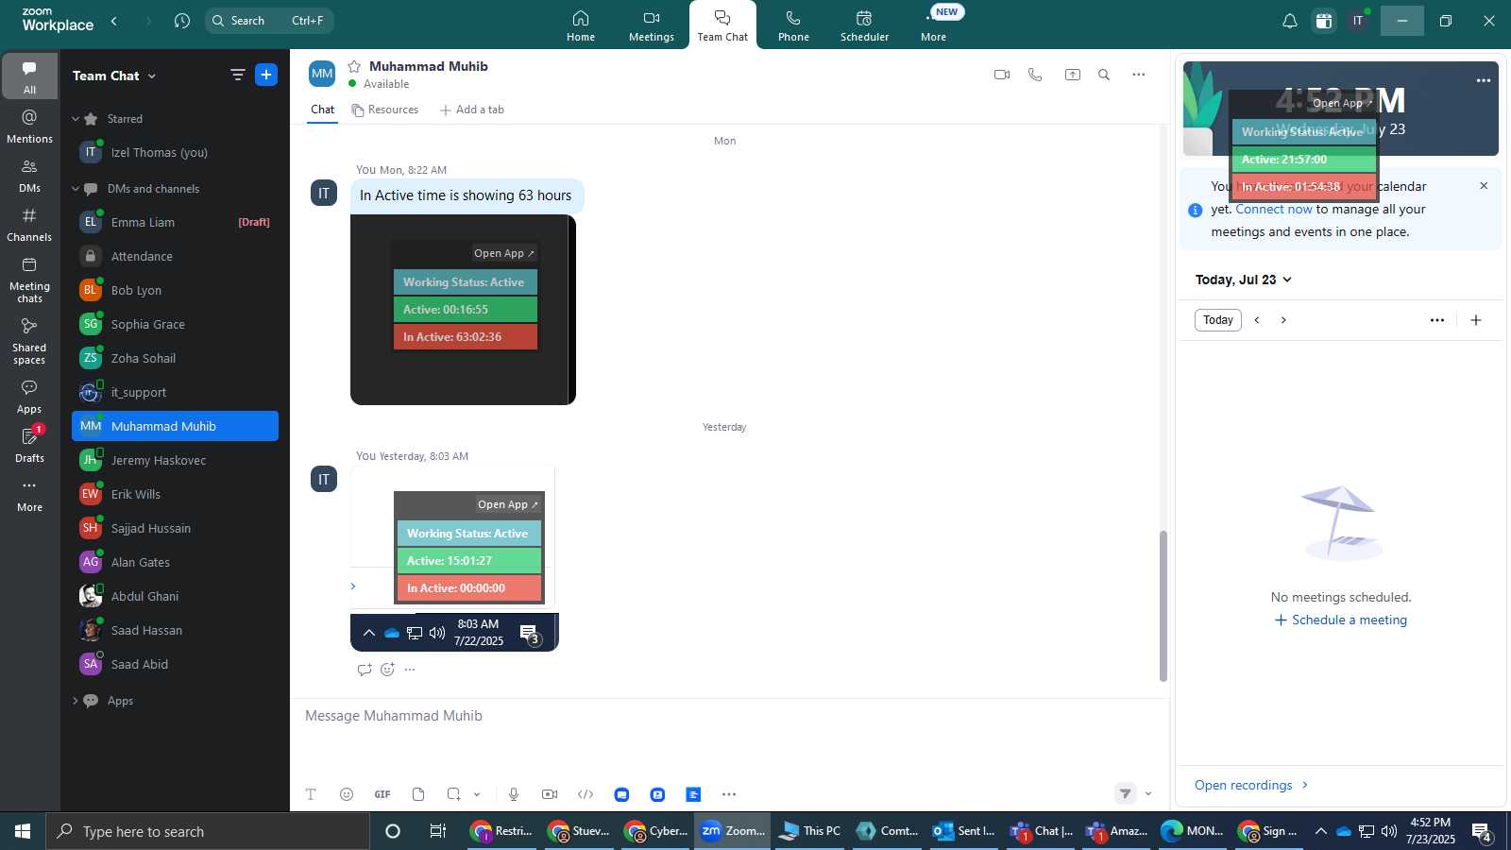Open DMs in the left sidebar
The image size is (1511, 850).
coord(29,175)
